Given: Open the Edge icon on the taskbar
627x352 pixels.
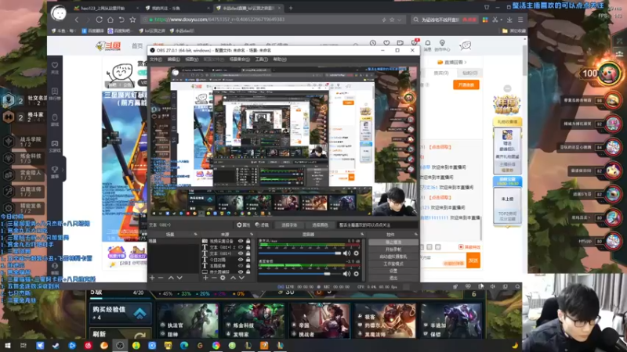Looking at the screenshot, I should pos(184,345).
